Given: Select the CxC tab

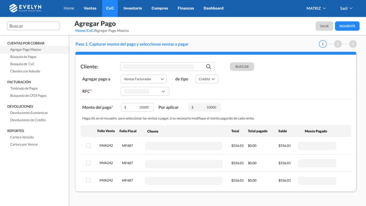Looking at the screenshot, I should (110, 8).
